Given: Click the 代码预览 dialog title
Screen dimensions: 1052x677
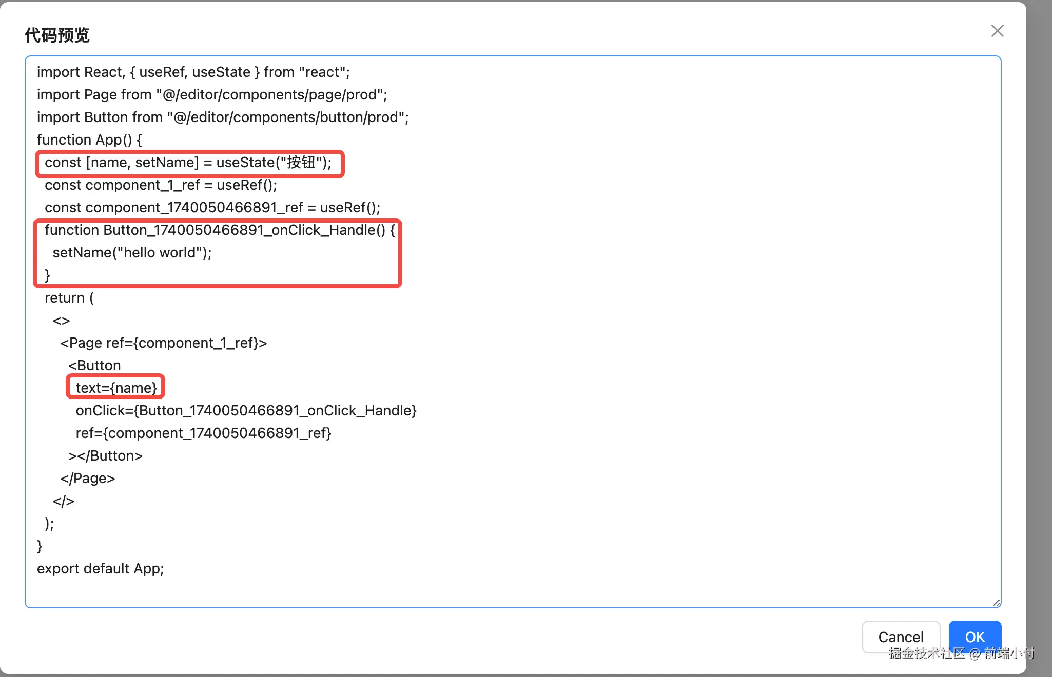Looking at the screenshot, I should (x=57, y=35).
